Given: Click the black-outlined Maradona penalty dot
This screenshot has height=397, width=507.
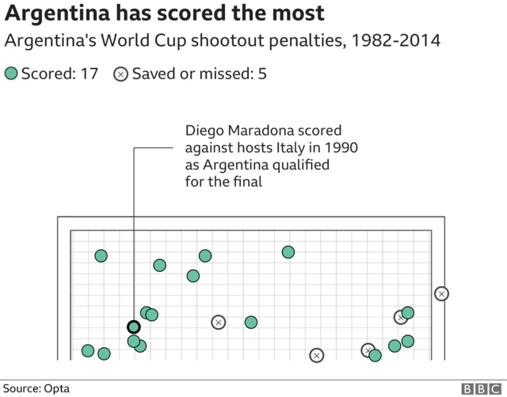Looking at the screenshot, I should point(133,326).
